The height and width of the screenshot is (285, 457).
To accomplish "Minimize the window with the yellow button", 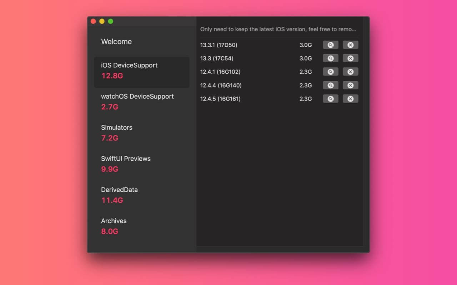I will tap(102, 21).
